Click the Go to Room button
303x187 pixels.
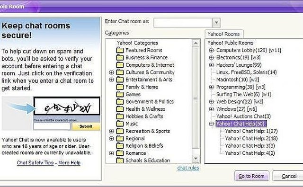251,176
